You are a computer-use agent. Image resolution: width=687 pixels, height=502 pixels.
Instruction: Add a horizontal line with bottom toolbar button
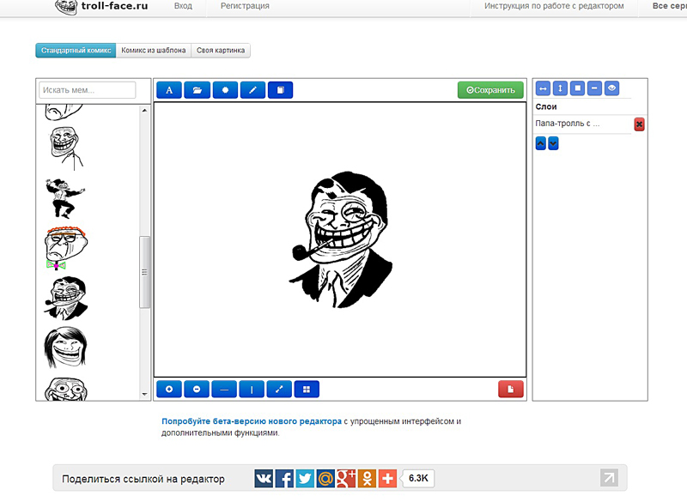coord(224,389)
